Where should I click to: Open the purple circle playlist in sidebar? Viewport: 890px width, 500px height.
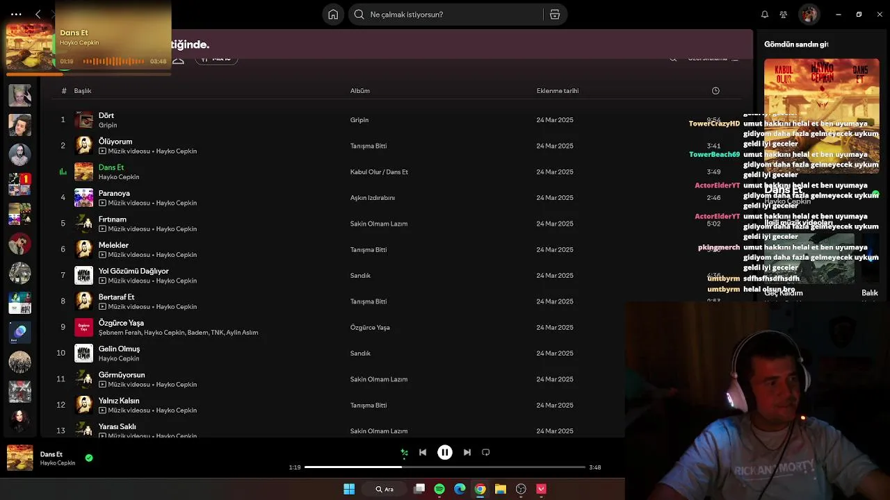[x=19, y=332]
